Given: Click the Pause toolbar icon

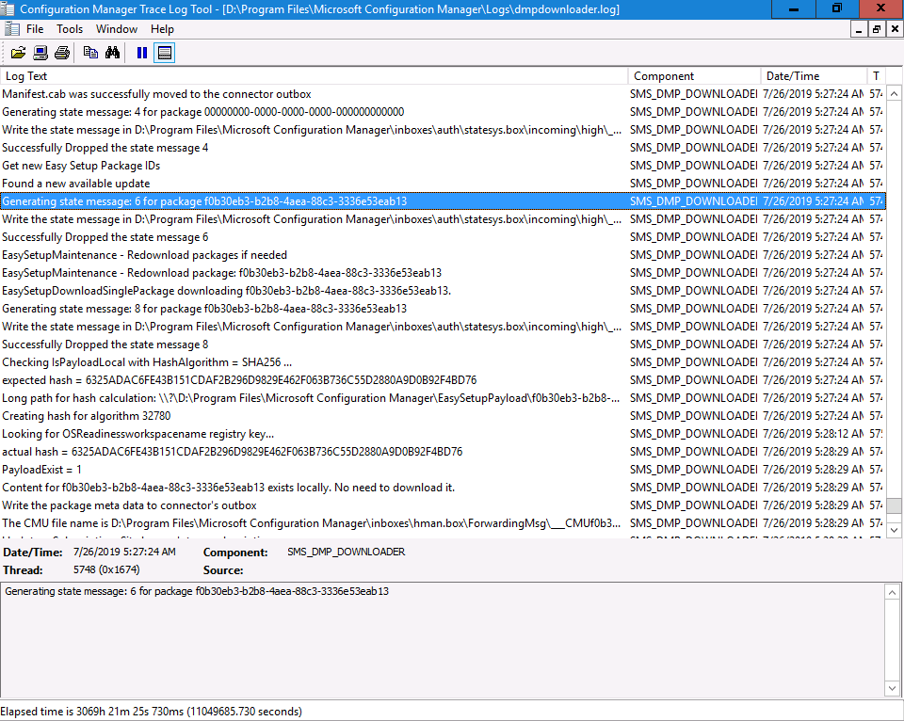Looking at the screenshot, I should 142,53.
